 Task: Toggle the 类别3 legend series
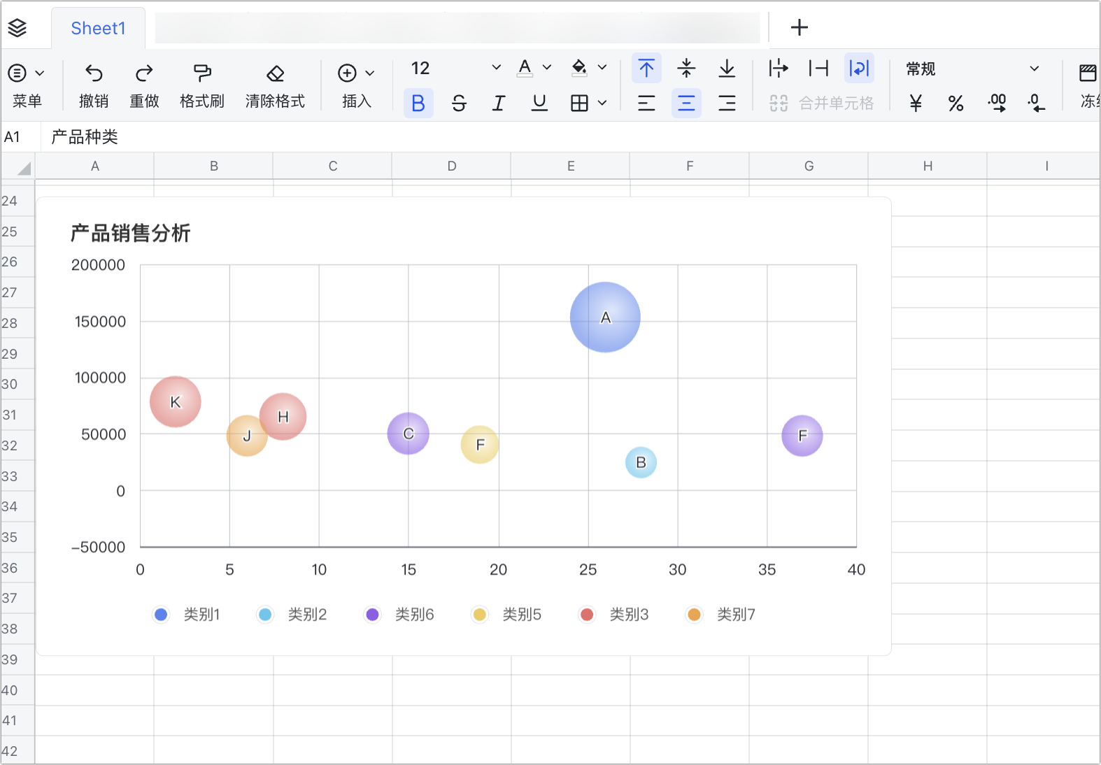click(x=615, y=615)
